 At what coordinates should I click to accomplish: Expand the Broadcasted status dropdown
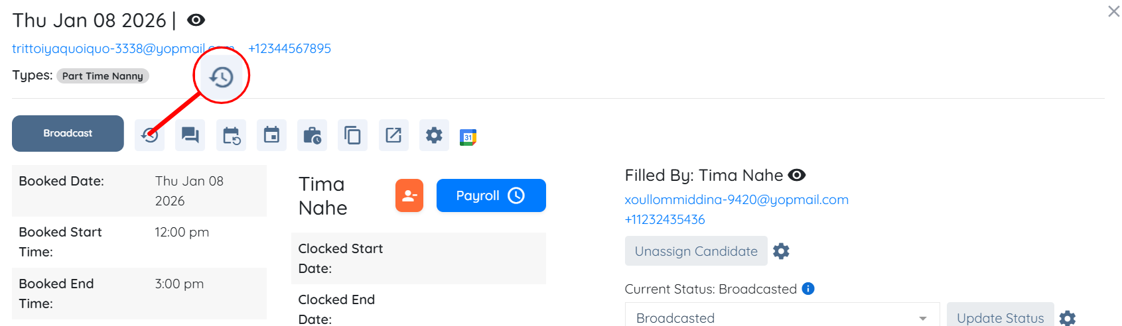point(922,318)
